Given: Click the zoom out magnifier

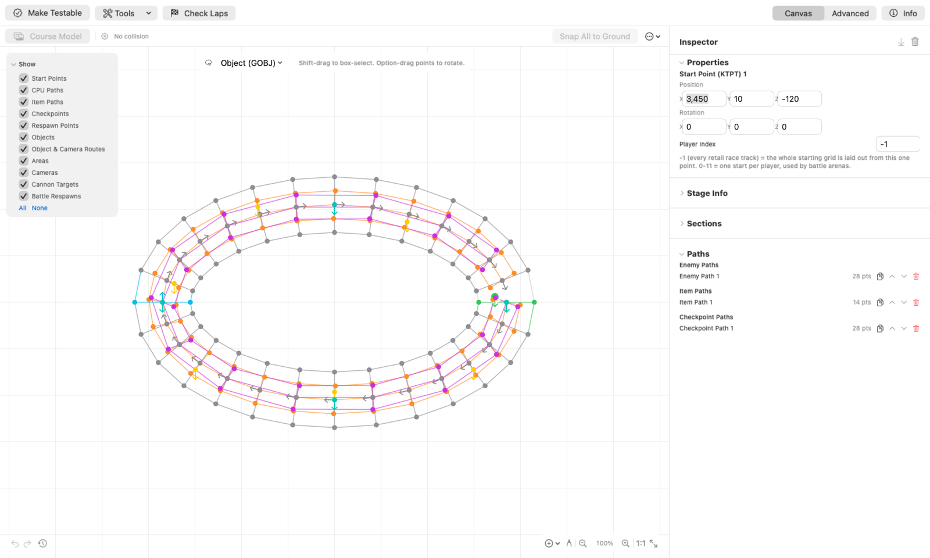Looking at the screenshot, I should point(582,543).
